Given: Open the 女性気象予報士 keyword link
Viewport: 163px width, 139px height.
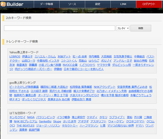Looking at the screenshot, I should [123, 57].
